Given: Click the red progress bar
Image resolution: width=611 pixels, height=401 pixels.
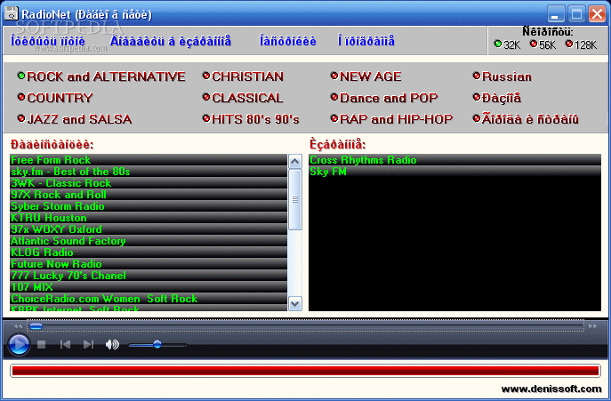Looking at the screenshot, I should click(305, 371).
